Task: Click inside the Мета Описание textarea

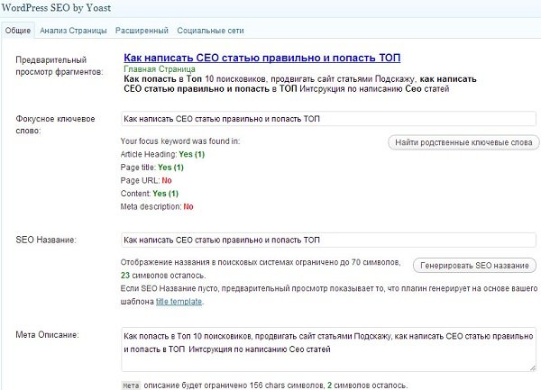Action: pos(328,349)
